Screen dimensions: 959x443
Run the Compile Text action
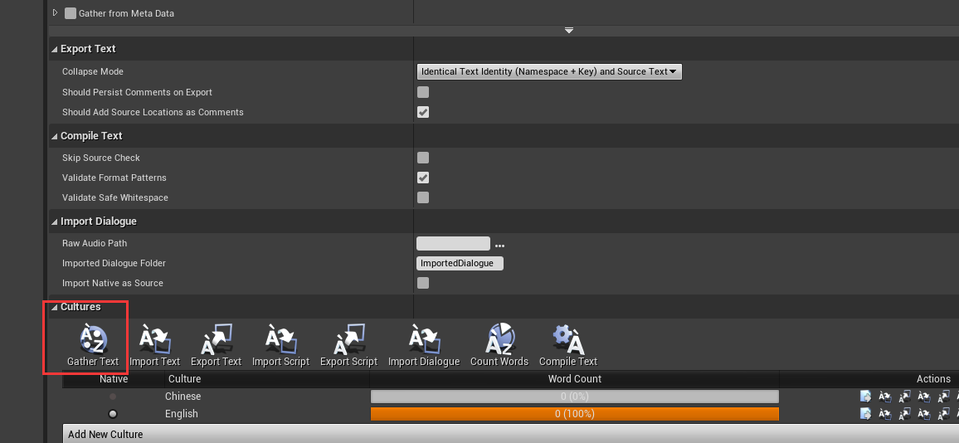coord(568,346)
